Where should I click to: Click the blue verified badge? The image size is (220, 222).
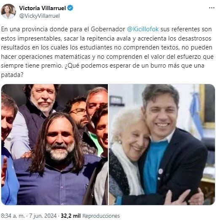(x=70, y=8)
